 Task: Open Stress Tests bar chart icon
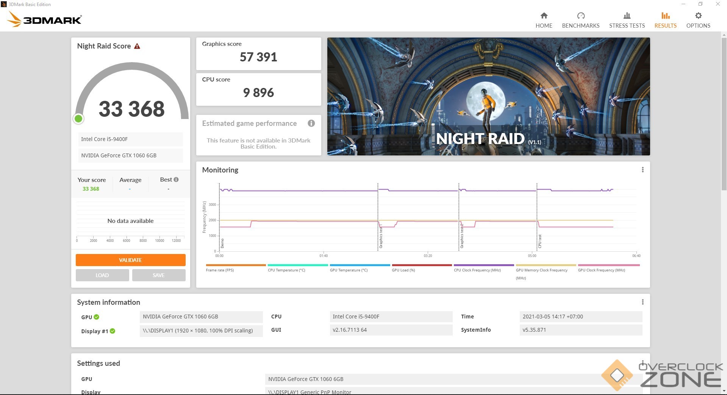pos(627,16)
